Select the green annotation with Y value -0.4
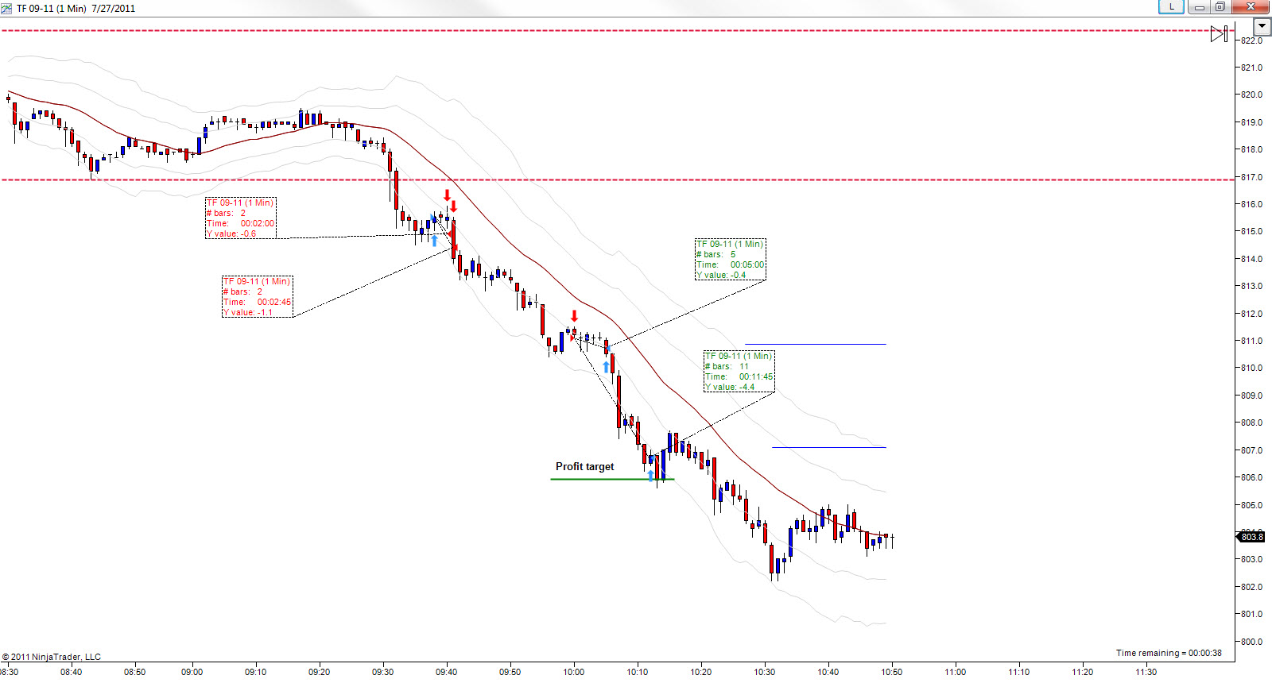1272x683 pixels. pyautogui.click(x=730, y=259)
